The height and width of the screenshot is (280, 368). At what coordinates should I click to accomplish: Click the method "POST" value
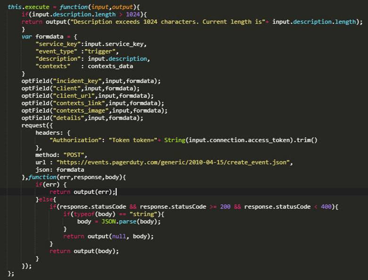(74, 155)
